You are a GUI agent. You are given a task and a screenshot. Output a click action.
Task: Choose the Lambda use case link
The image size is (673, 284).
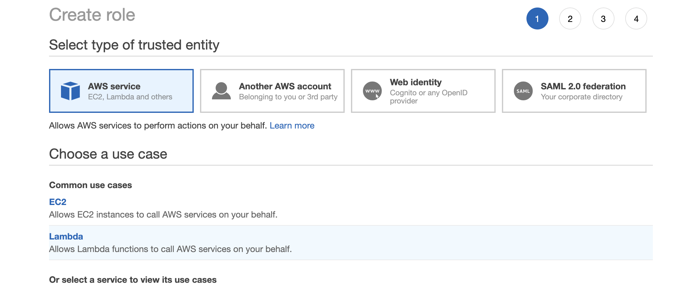(66, 236)
